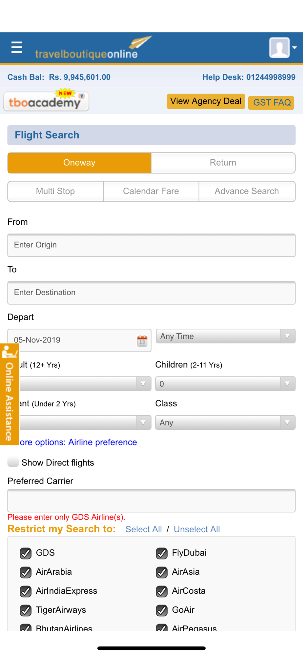Open the GST FAQ button
Screen dimensions: 303x656
click(271, 103)
